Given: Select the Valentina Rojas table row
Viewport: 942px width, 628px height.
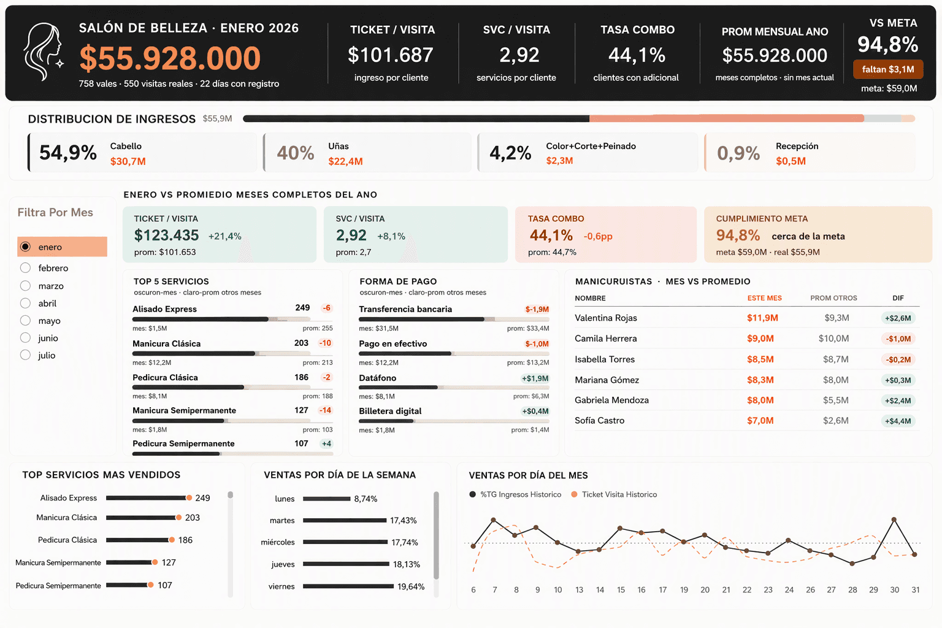Looking at the screenshot, I should [x=747, y=318].
